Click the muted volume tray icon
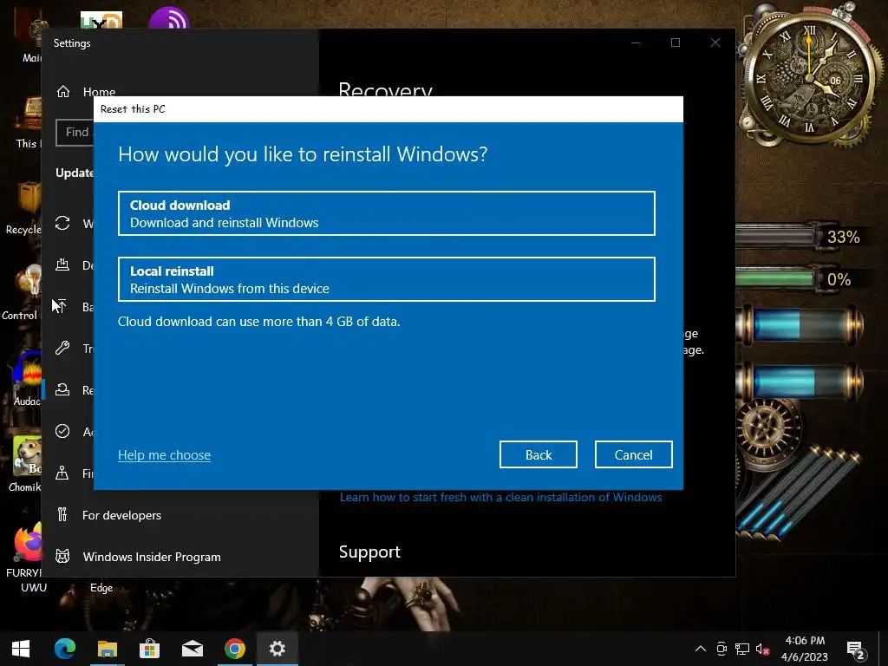Image resolution: width=888 pixels, height=666 pixels. (x=762, y=649)
